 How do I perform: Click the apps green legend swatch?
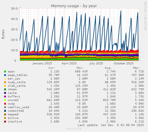tap(5, 72)
